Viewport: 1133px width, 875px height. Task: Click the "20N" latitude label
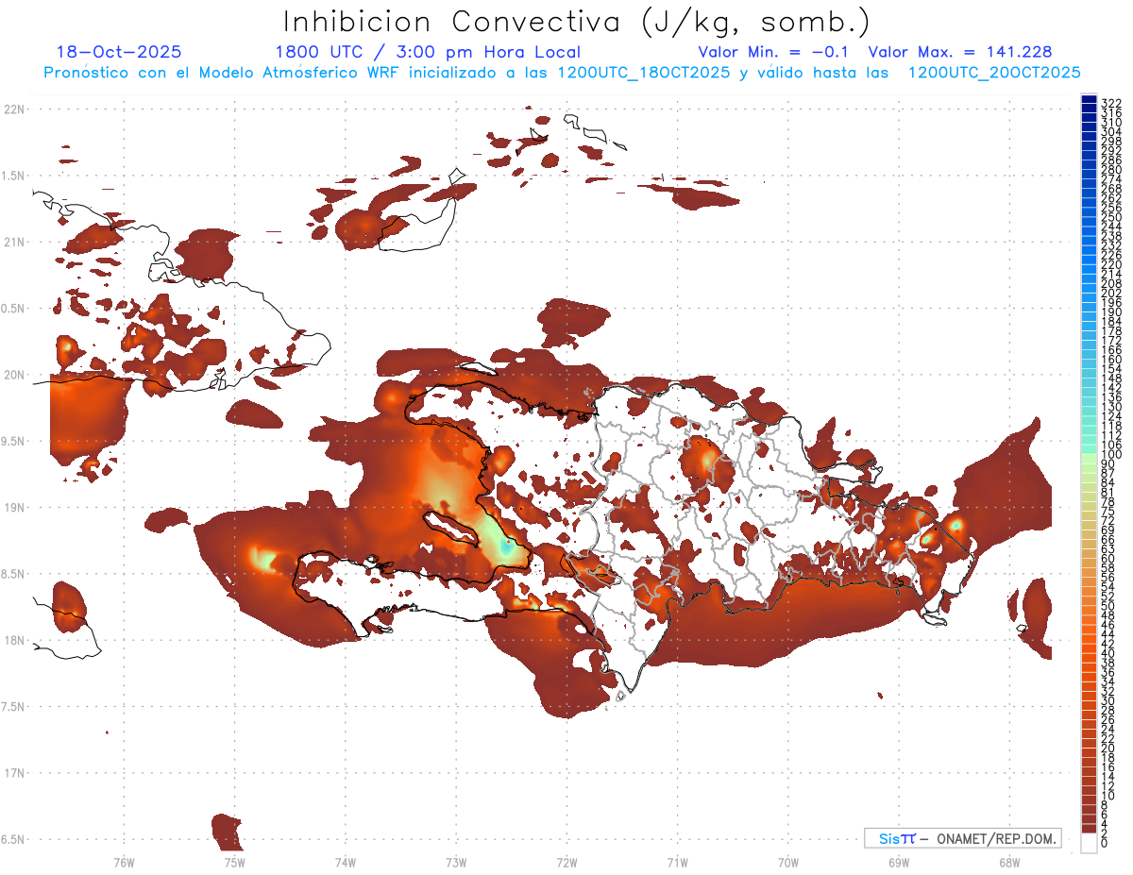click(x=13, y=375)
